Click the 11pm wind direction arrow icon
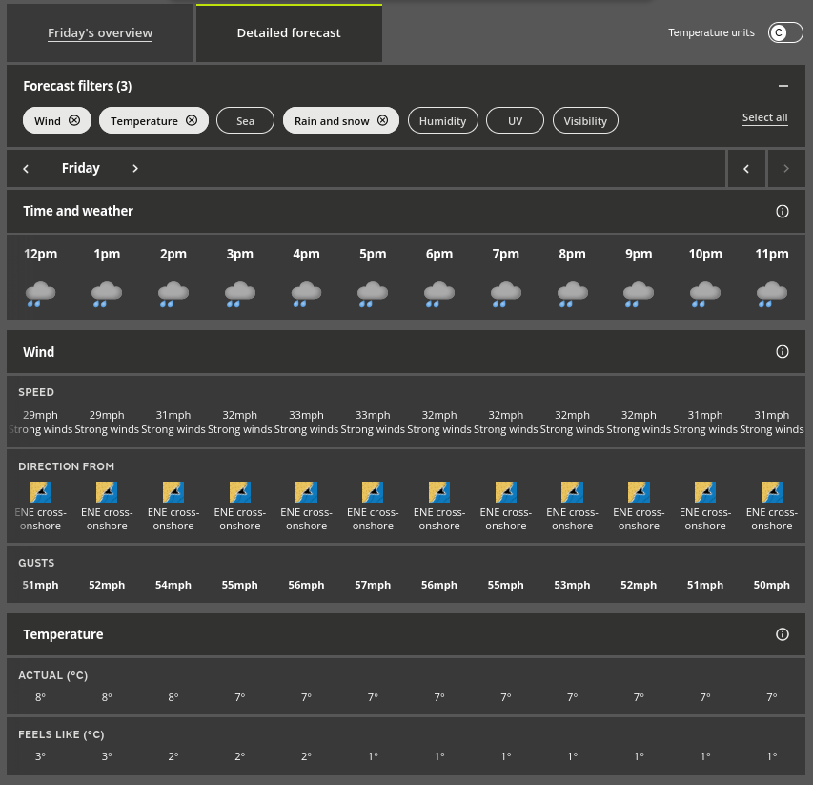The image size is (813, 785). 771,492
